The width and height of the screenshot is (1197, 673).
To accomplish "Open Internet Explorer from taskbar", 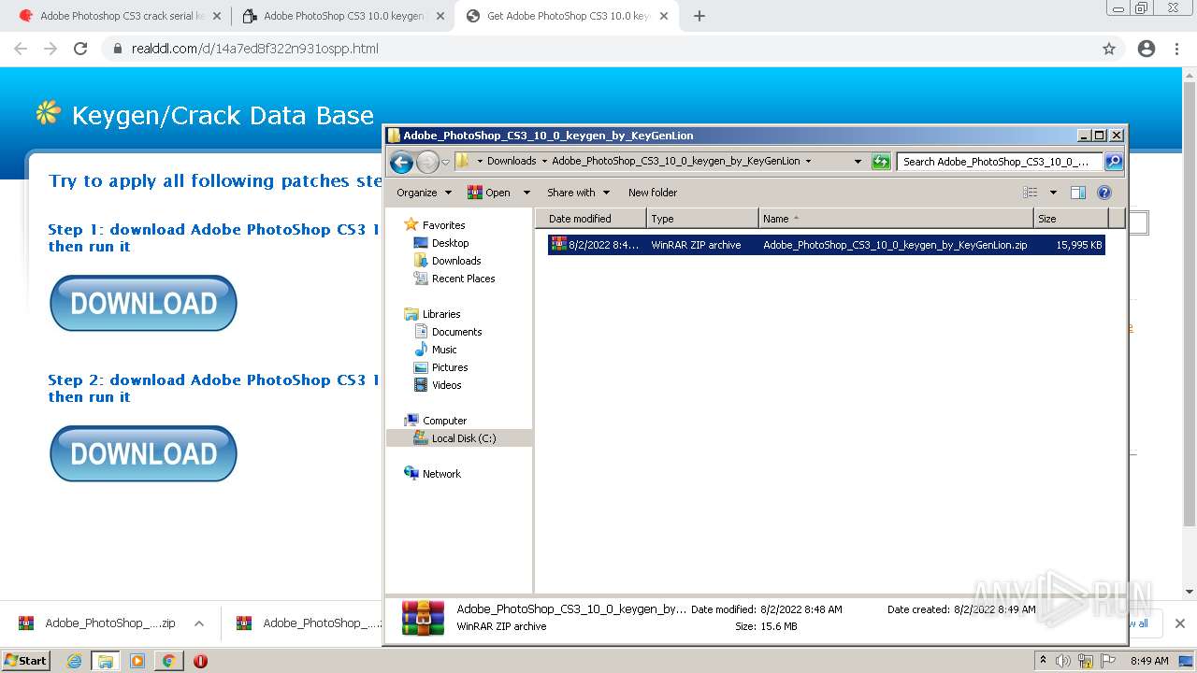I will [75, 661].
